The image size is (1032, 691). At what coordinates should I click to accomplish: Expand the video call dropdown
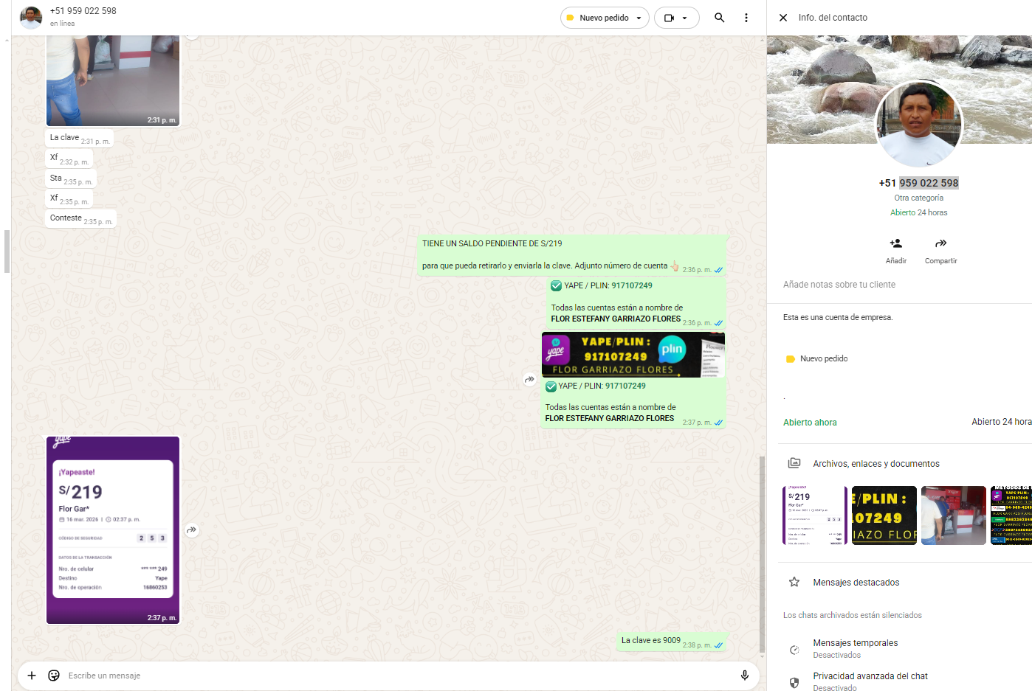click(685, 18)
